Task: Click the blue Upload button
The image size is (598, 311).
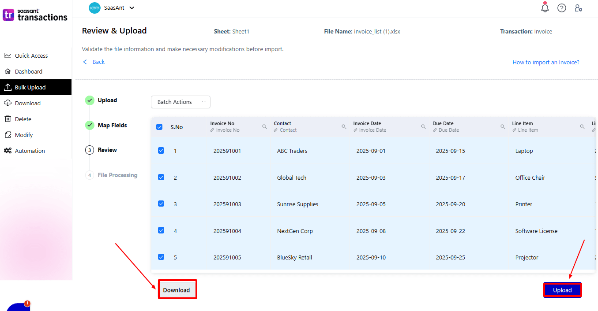Action: tap(562, 289)
